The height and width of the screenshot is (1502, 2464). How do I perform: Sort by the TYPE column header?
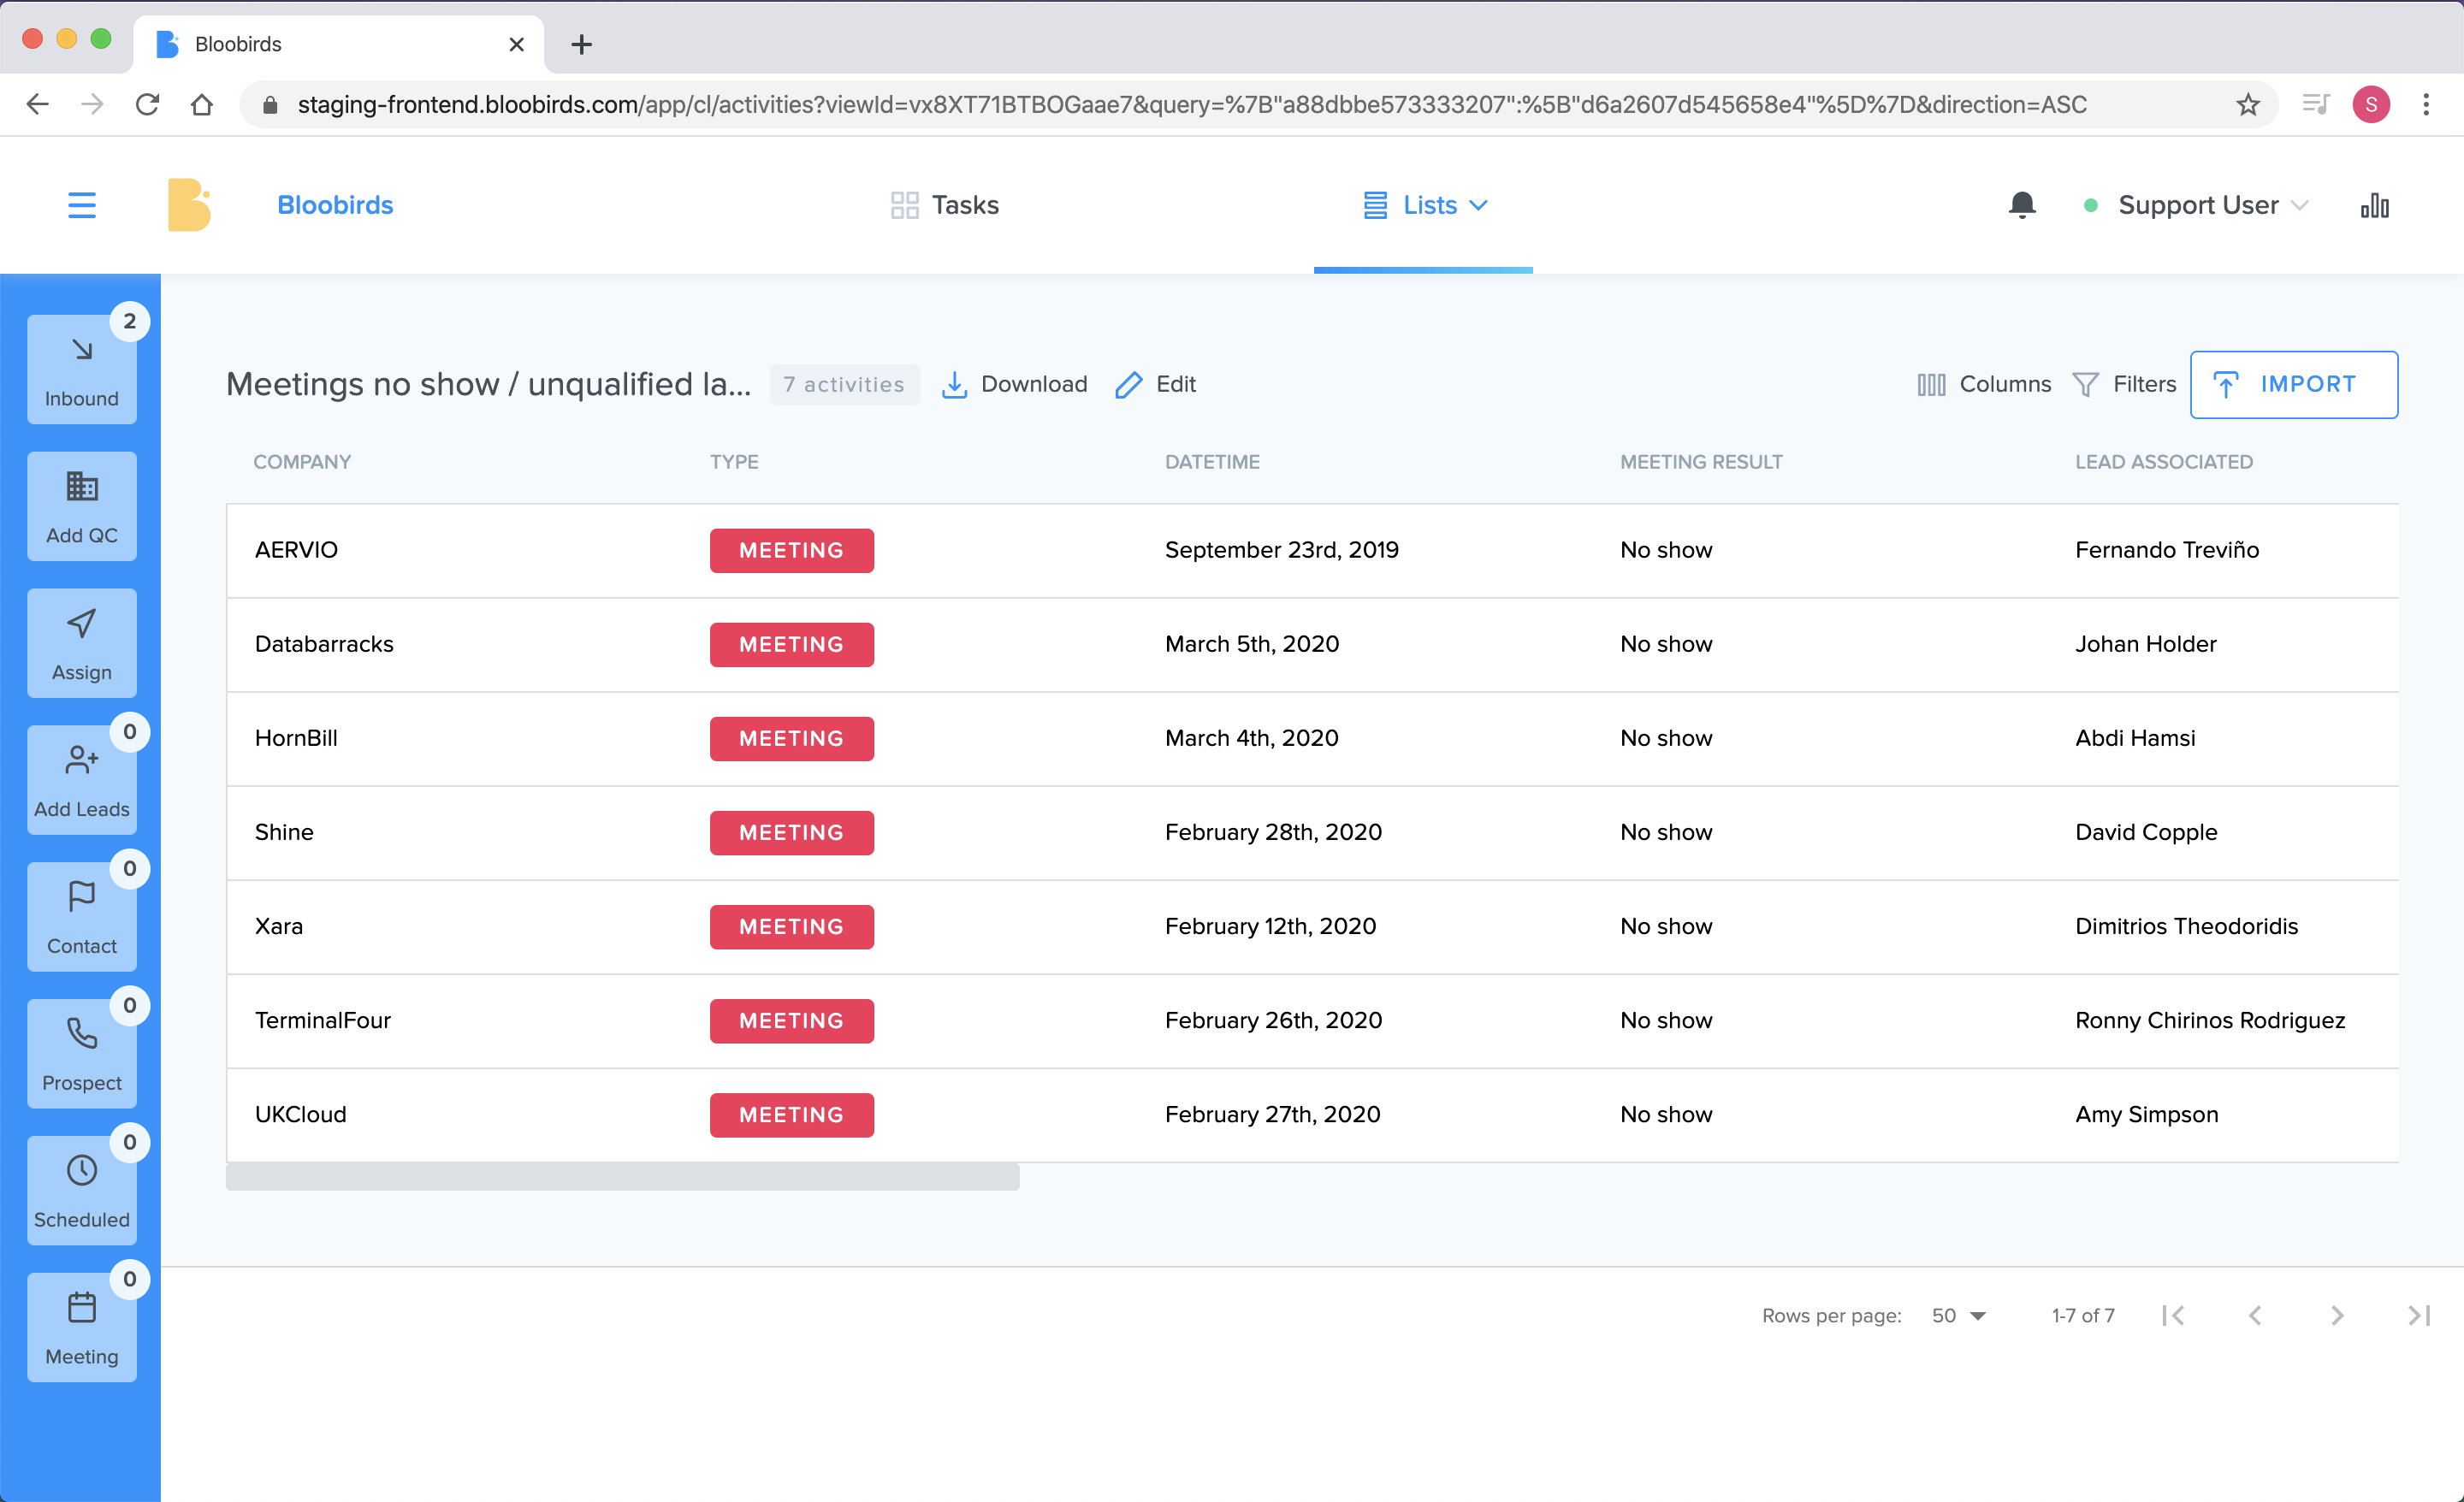734,462
